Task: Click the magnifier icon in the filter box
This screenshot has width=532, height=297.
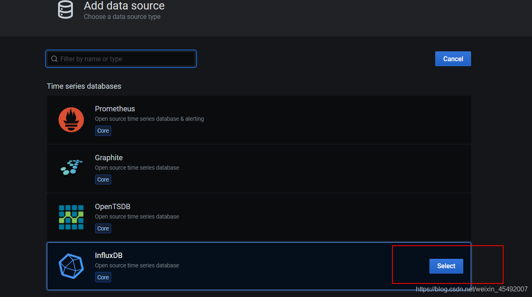Action: click(54, 59)
